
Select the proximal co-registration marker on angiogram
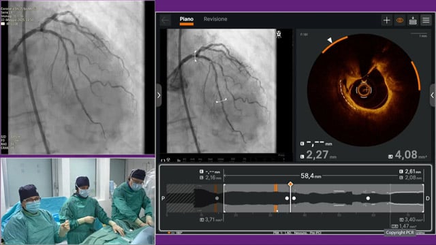[x=196, y=56]
